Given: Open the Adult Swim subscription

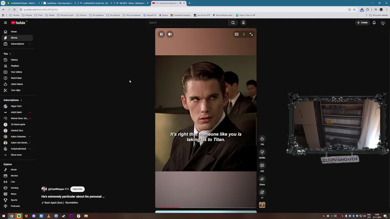Looking at the screenshot, I should coord(17,112).
